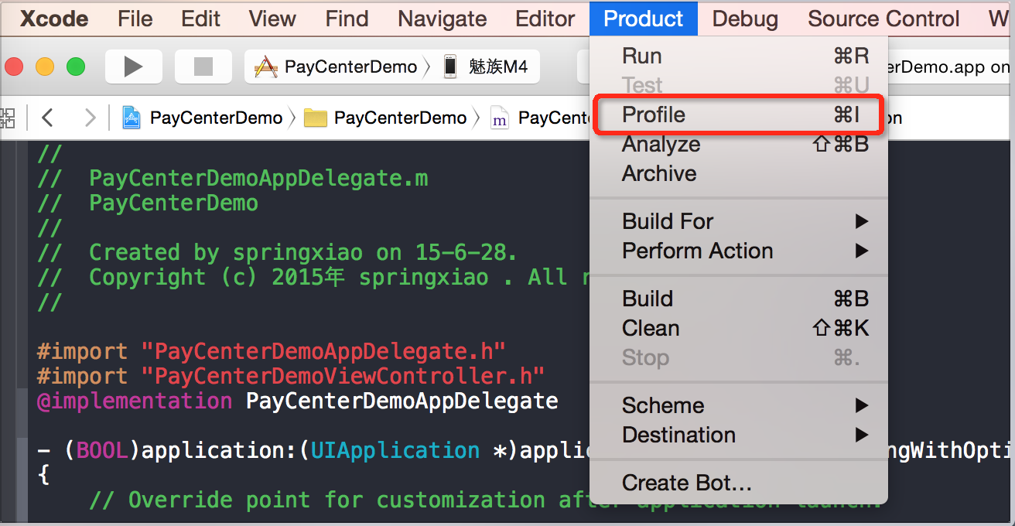The width and height of the screenshot is (1015, 526).
Task: Click the green zoom window button
Action: (76, 67)
